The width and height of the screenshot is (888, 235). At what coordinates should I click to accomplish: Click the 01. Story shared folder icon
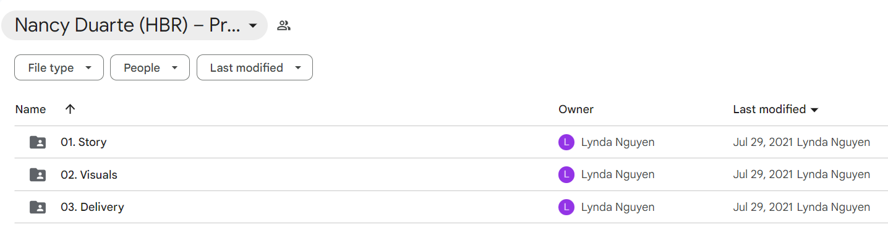tap(38, 142)
